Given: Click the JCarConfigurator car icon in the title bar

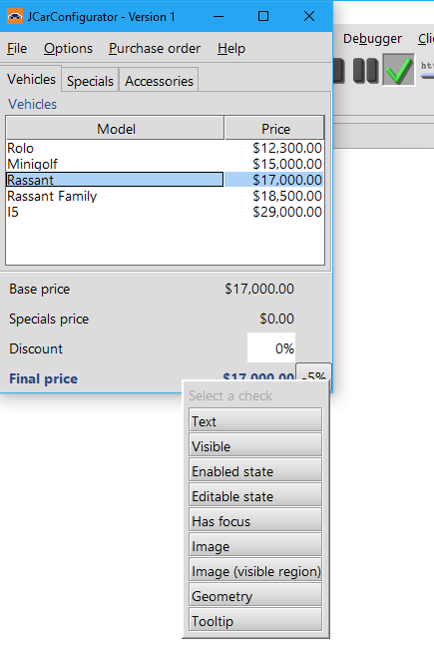Looking at the screenshot, I should click(x=15, y=17).
